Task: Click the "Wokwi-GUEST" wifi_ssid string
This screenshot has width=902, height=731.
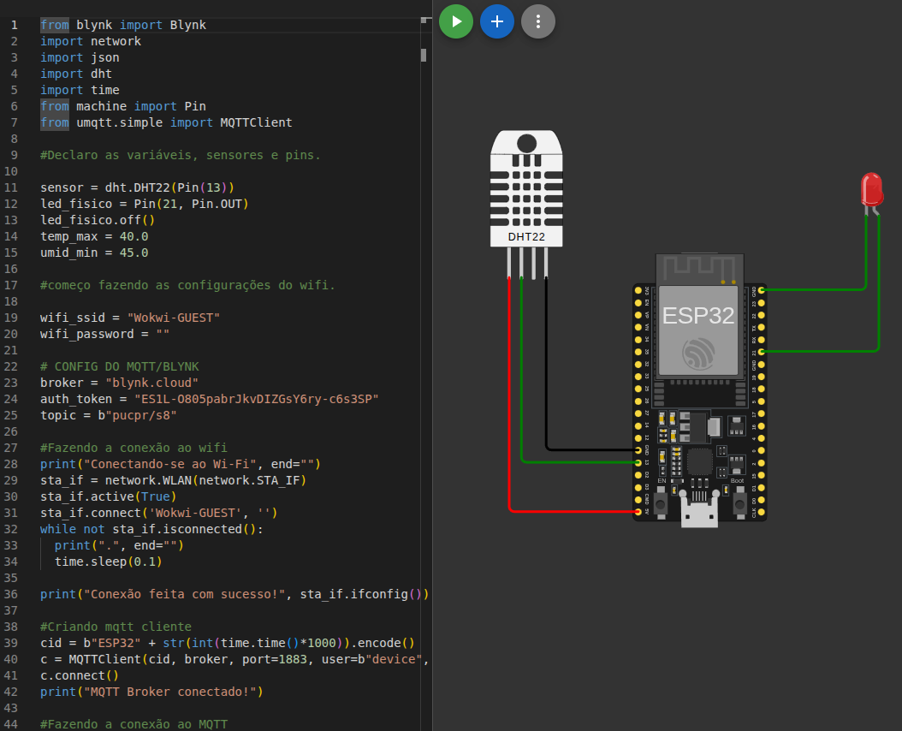Action: (174, 318)
